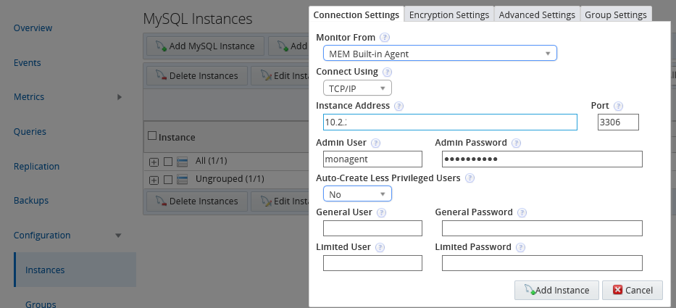Image resolution: width=676 pixels, height=308 pixels.
Task: Click upper Edit Instances button
Action: point(280,76)
